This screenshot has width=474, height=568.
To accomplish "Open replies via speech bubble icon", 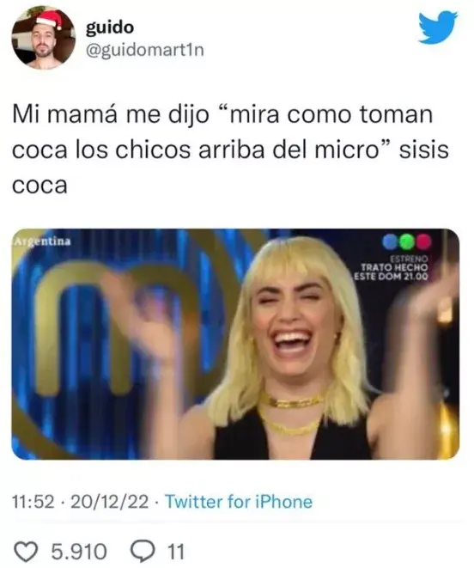I will pos(143,552).
